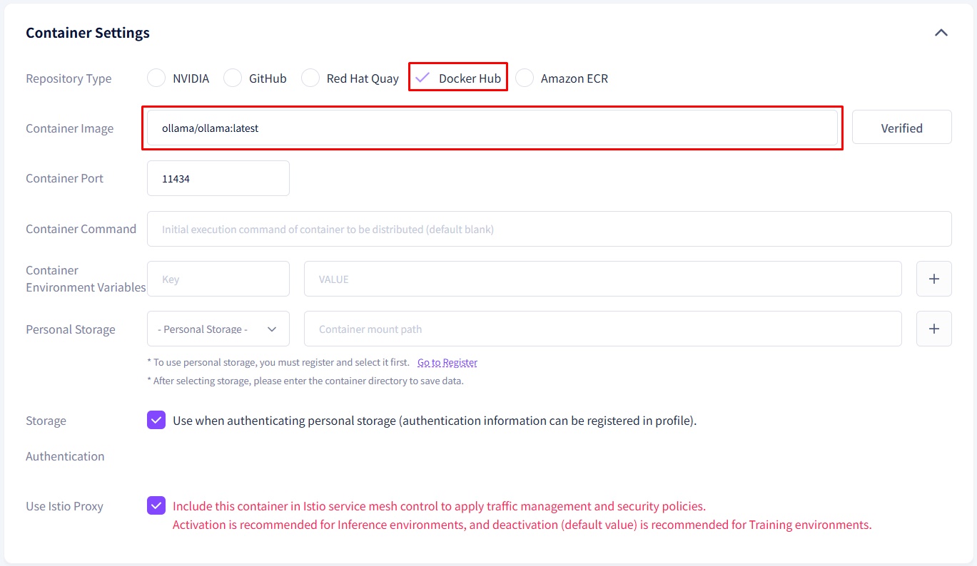Viewport: 977px width, 566px height.
Task: Pick Amazon ECR as repository type
Action: coord(525,78)
